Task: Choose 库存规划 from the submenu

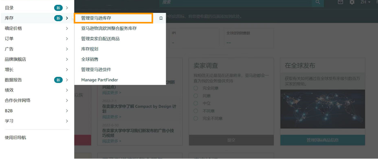Action: pyautogui.click(x=90, y=49)
